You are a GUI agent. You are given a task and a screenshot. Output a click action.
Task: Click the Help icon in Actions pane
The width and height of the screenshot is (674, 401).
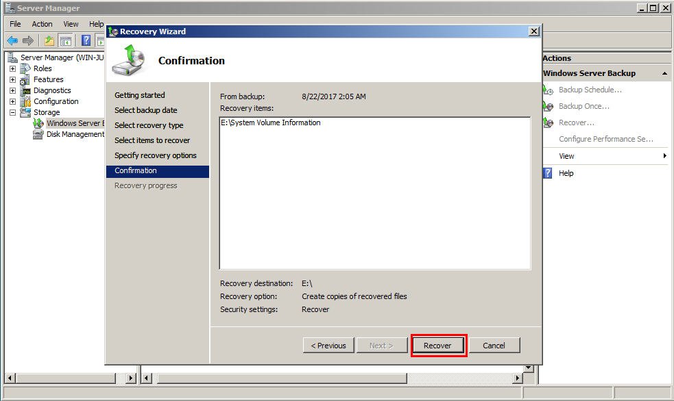pyautogui.click(x=548, y=173)
